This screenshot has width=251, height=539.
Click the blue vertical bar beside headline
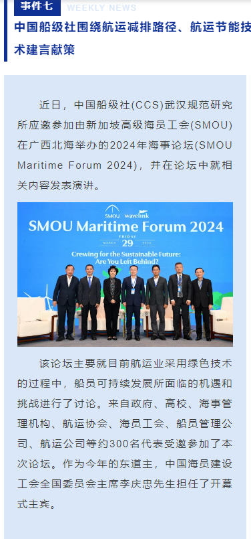click(x=5, y=31)
